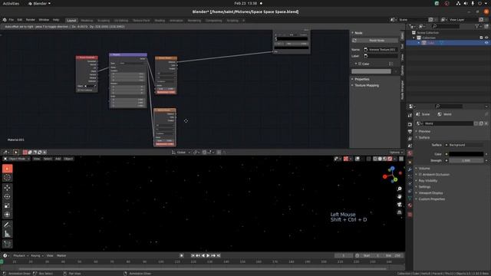Open the timeline Playback menu
The height and width of the screenshot is (276, 491).
(x=21, y=255)
